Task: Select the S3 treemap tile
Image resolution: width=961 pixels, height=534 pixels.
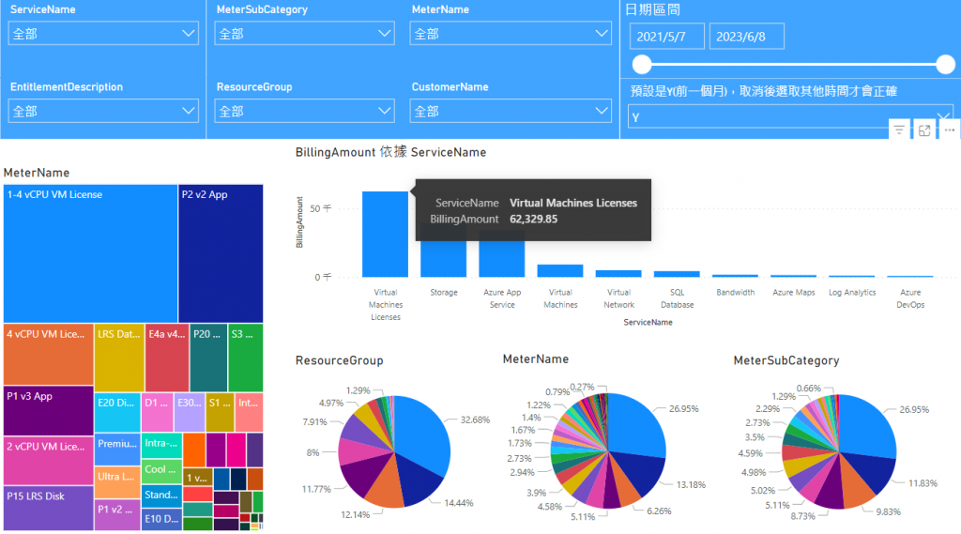Action: pos(246,359)
